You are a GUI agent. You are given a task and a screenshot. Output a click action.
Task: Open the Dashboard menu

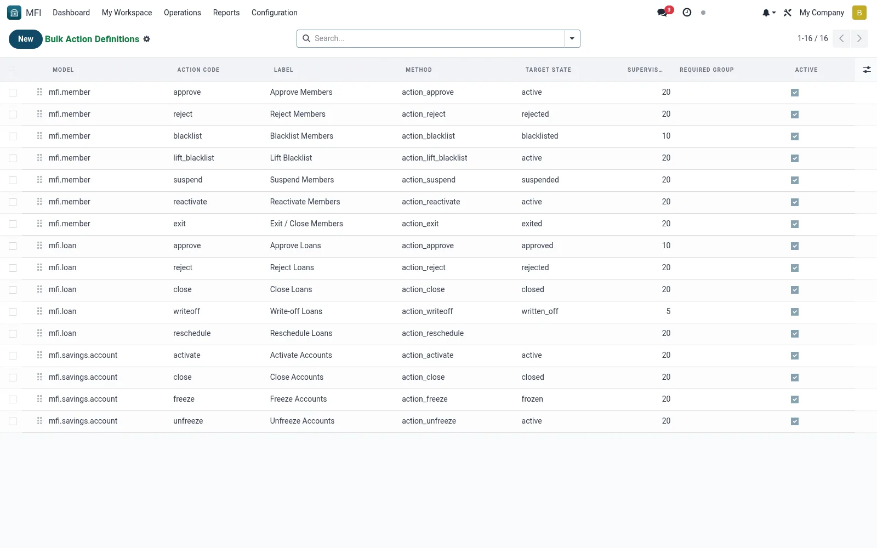(71, 13)
